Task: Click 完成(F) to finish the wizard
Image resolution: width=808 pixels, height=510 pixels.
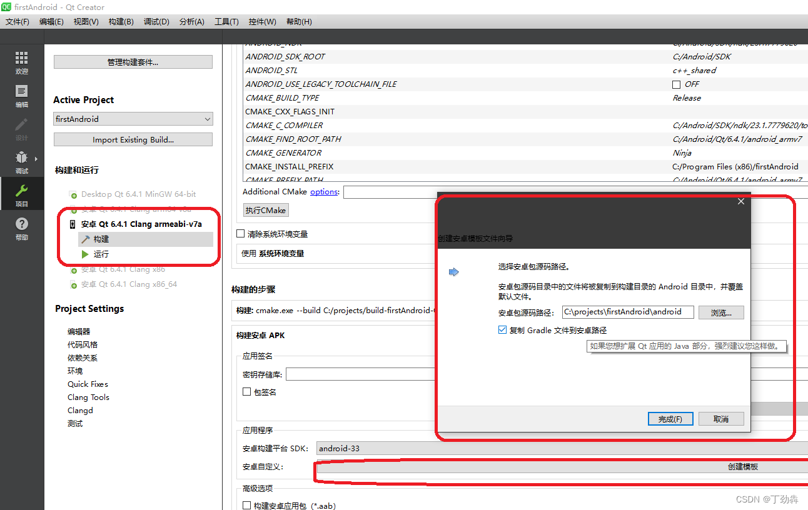Action: coord(670,419)
